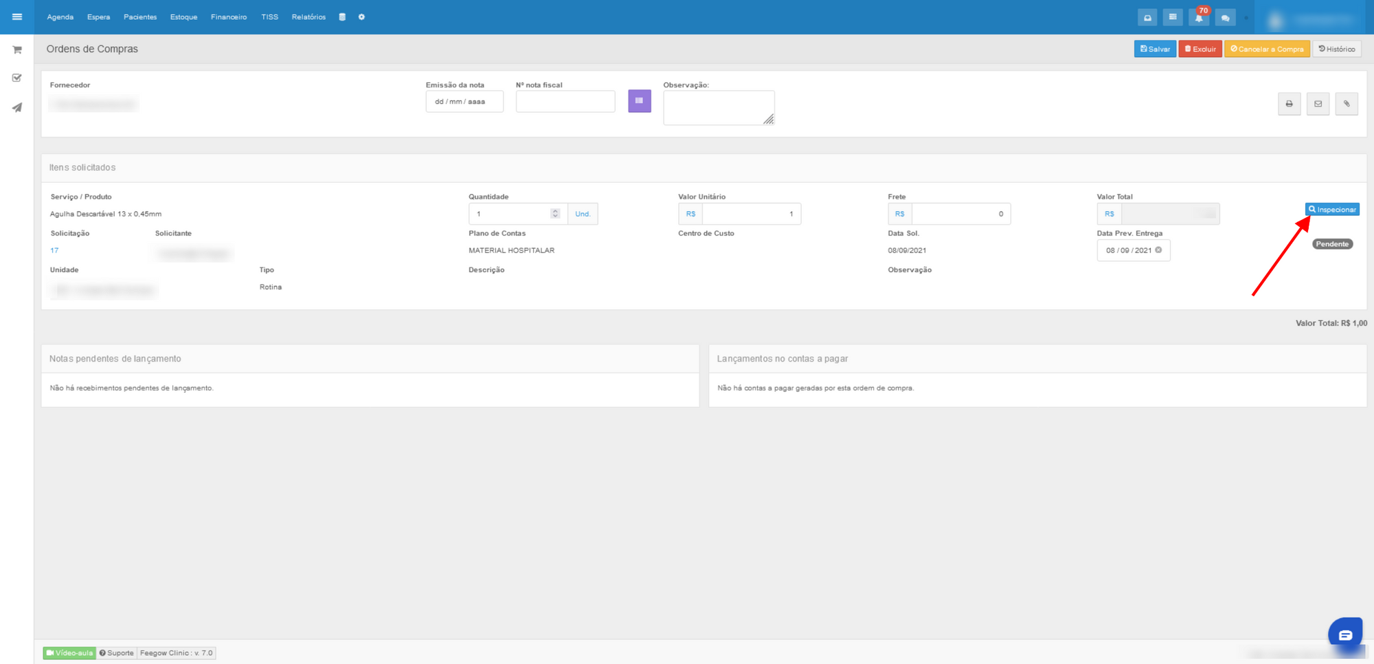Viewport: 1374px width, 664px height.
Task: Click into the Observação textarea
Action: coord(719,108)
